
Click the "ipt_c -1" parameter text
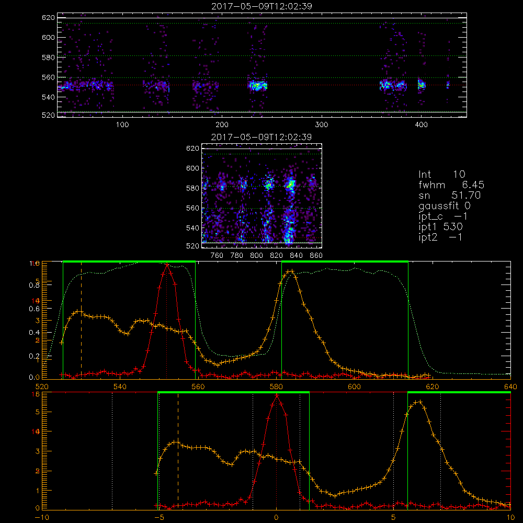(443, 217)
